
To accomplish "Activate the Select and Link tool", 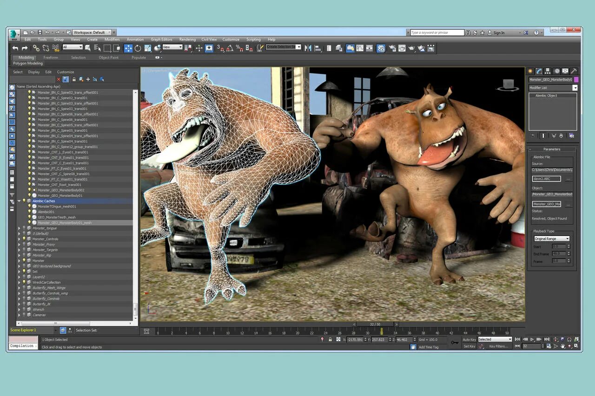I will [36, 48].
